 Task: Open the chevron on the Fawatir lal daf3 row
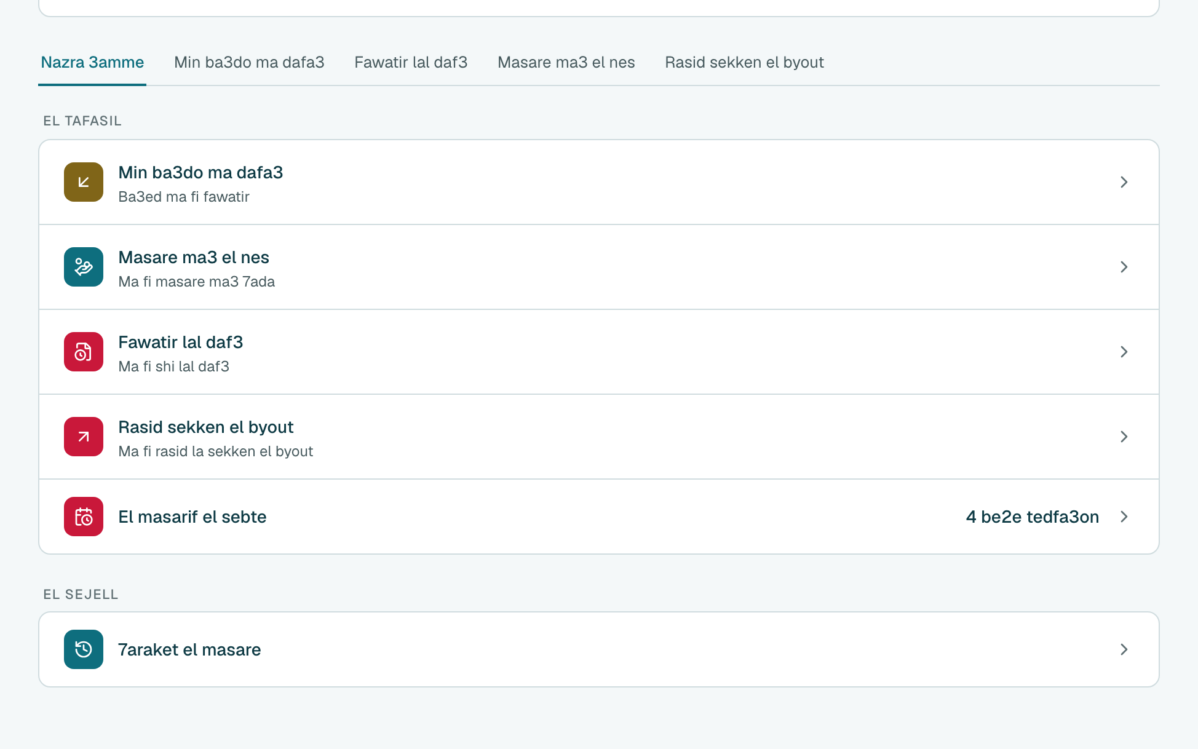click(x=1124, y=352)
